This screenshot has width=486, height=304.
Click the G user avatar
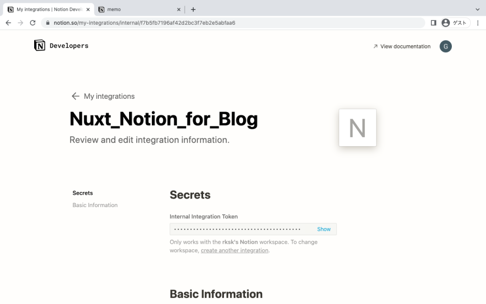point(445,46)
